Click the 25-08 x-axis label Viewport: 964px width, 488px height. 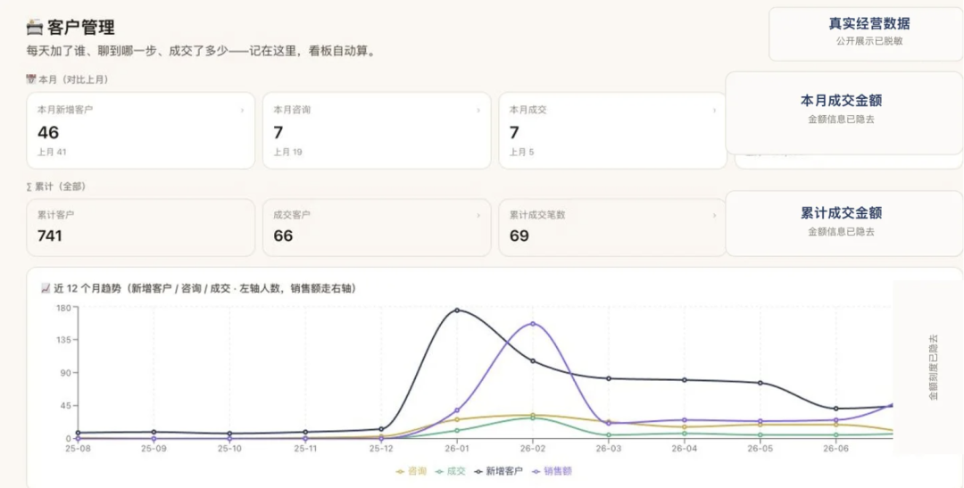point(78,450)
